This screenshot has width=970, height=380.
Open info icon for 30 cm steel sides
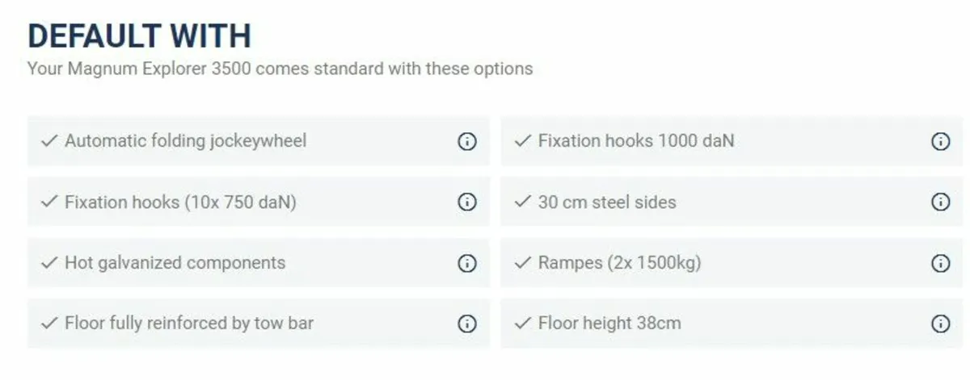click(x=940, y=202)
